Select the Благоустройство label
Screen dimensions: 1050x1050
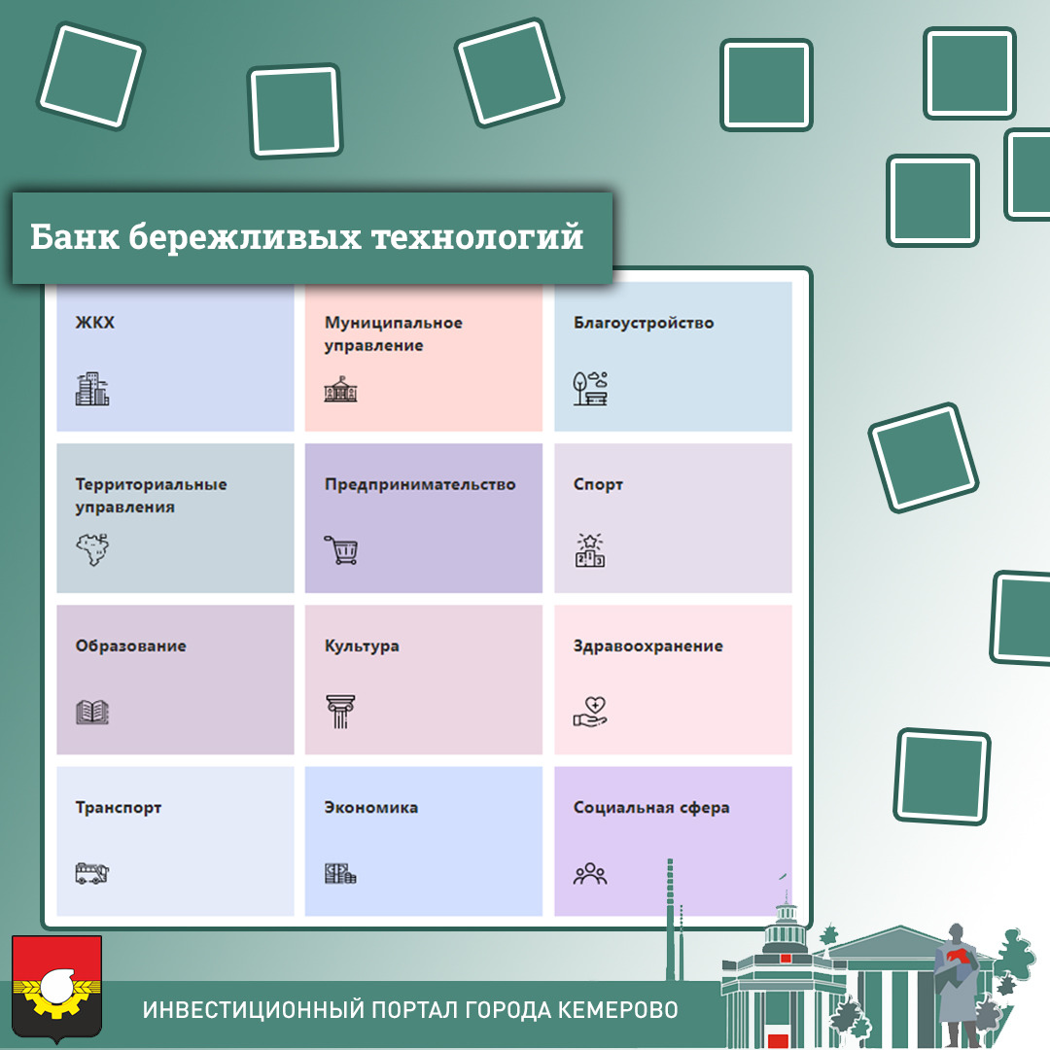[x=644, y=323]
